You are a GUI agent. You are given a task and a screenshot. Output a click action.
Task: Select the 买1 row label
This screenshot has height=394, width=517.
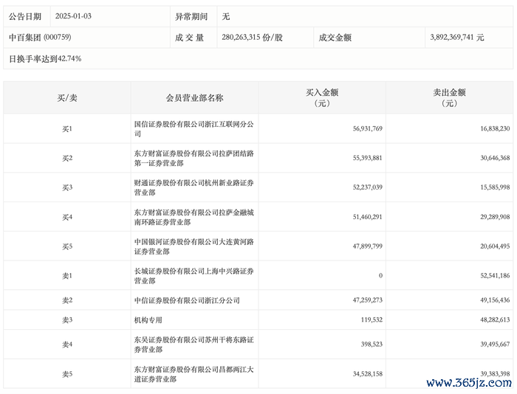[67, 129]
